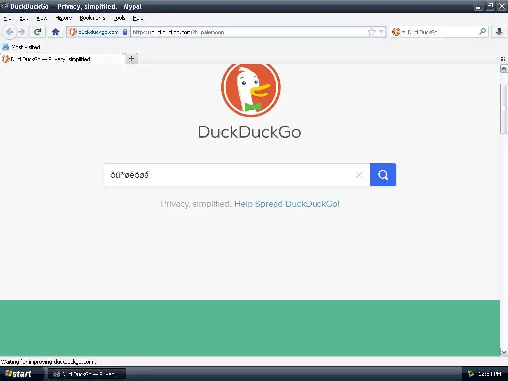Select the DuckDuckGo taskbar window button
The width and height of the screenshot is (508, 381).
tap(87, 374)
